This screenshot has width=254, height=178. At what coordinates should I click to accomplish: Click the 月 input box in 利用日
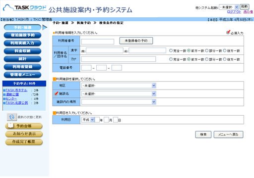tap(106, 120)
